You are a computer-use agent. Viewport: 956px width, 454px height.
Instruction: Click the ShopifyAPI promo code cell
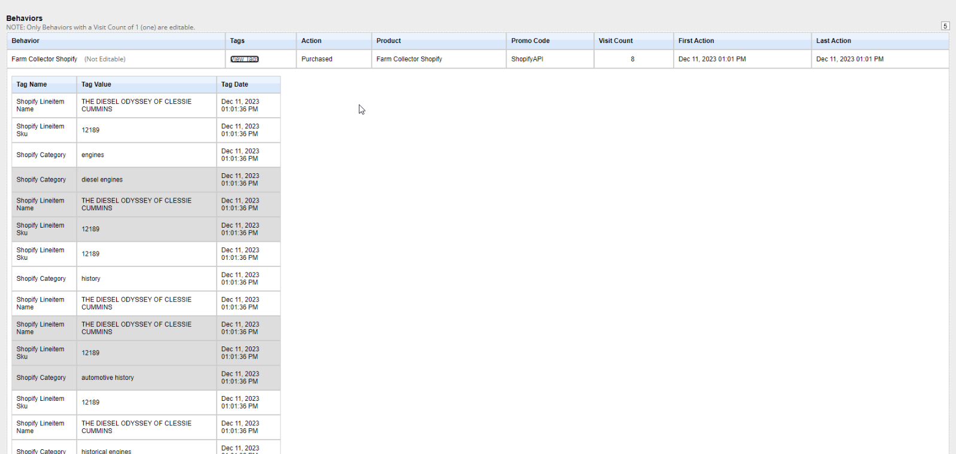527,59
